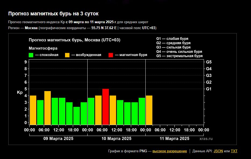
Task: Open the TXT API data link
Action: (234, 151)
